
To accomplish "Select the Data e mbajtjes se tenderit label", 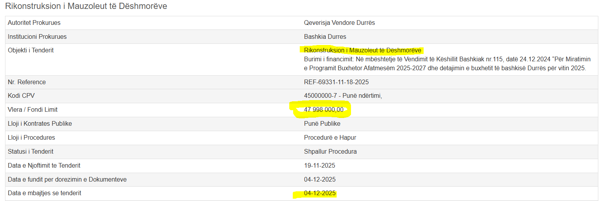I will pyautogui.click(x=45, y=193).
